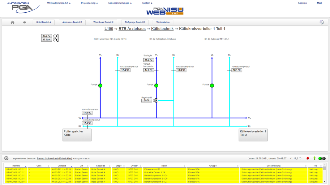Switch to the Hotel Bauteil A tab
The width and height of the screenshot is (330, 185).
pos(44,22)
